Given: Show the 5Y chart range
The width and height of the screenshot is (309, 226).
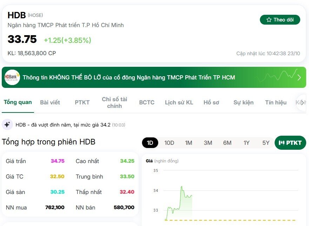Looking at the screenshot, I should click(266, 143).
